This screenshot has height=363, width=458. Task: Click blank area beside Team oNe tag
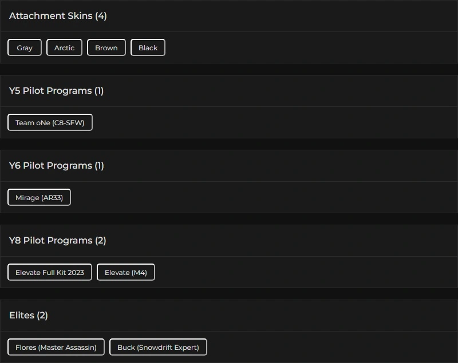[275, 123]
